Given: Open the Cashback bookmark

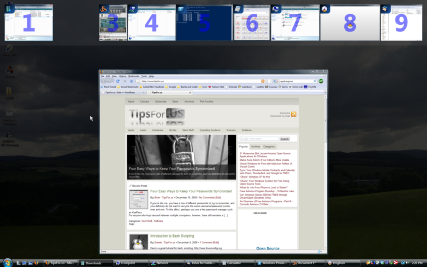Looking at the screenshot, I should click(245, 87).
